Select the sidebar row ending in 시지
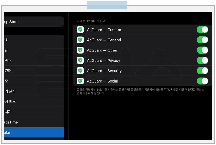Image resolution: width=216 pixels, height=145 pixels. (x=34, y=112)
